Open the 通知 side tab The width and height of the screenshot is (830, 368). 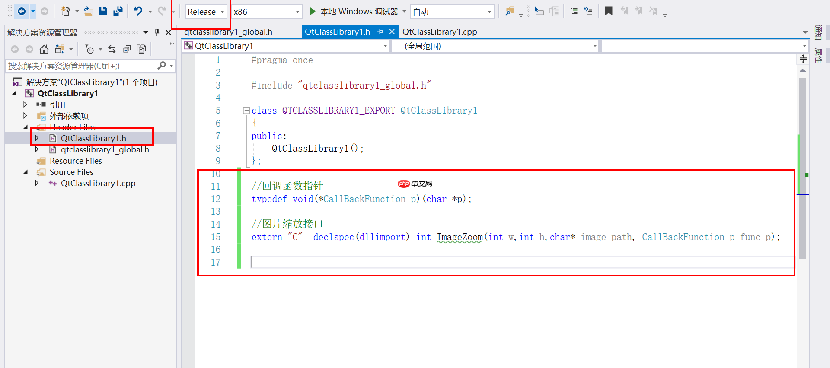click(818, 32)
